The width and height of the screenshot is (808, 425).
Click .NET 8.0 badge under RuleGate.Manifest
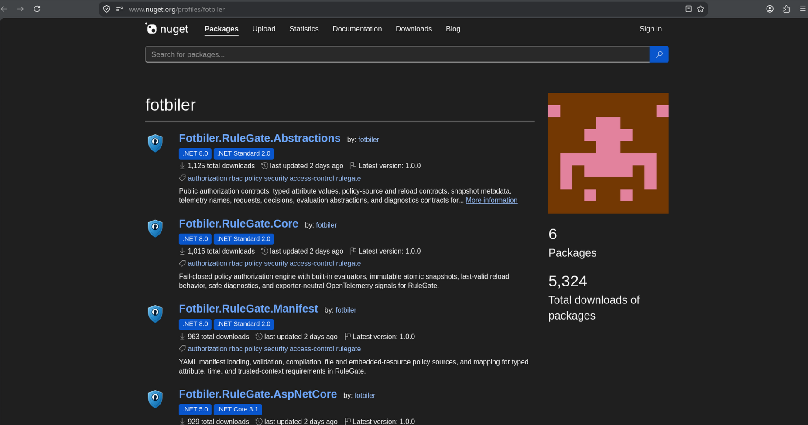tap(195, 324)
